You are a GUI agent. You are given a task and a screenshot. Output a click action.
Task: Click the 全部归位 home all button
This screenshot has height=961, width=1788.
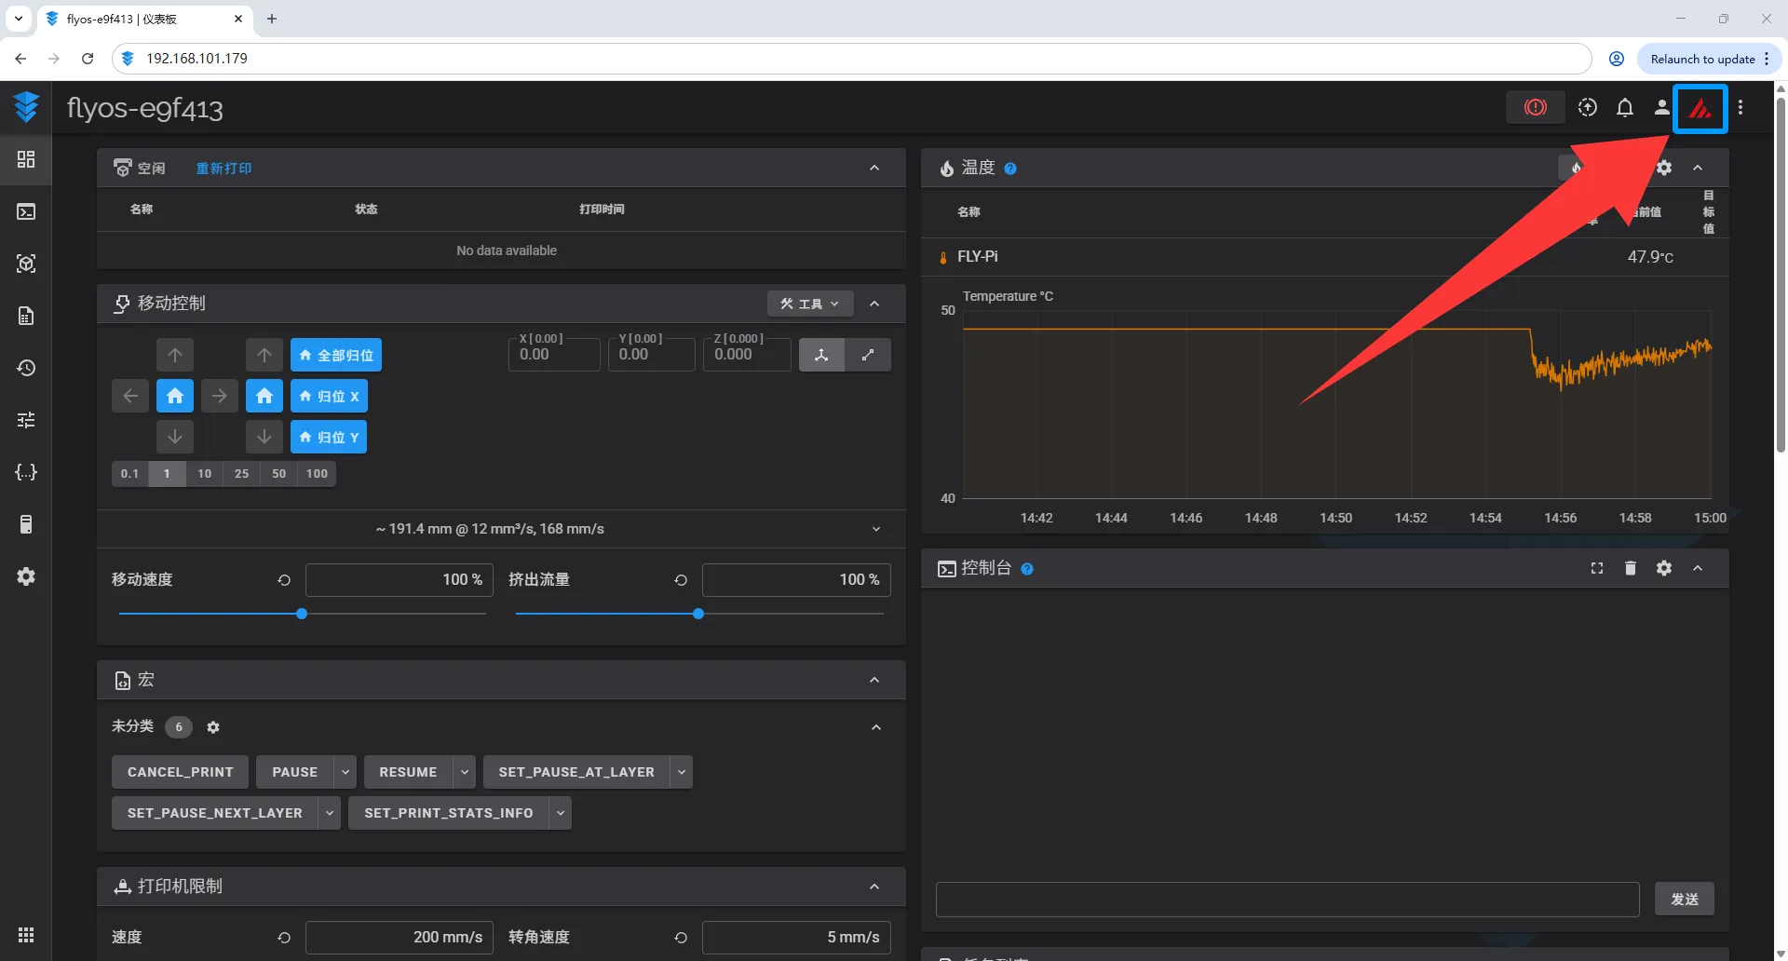(x=336, y=355)
